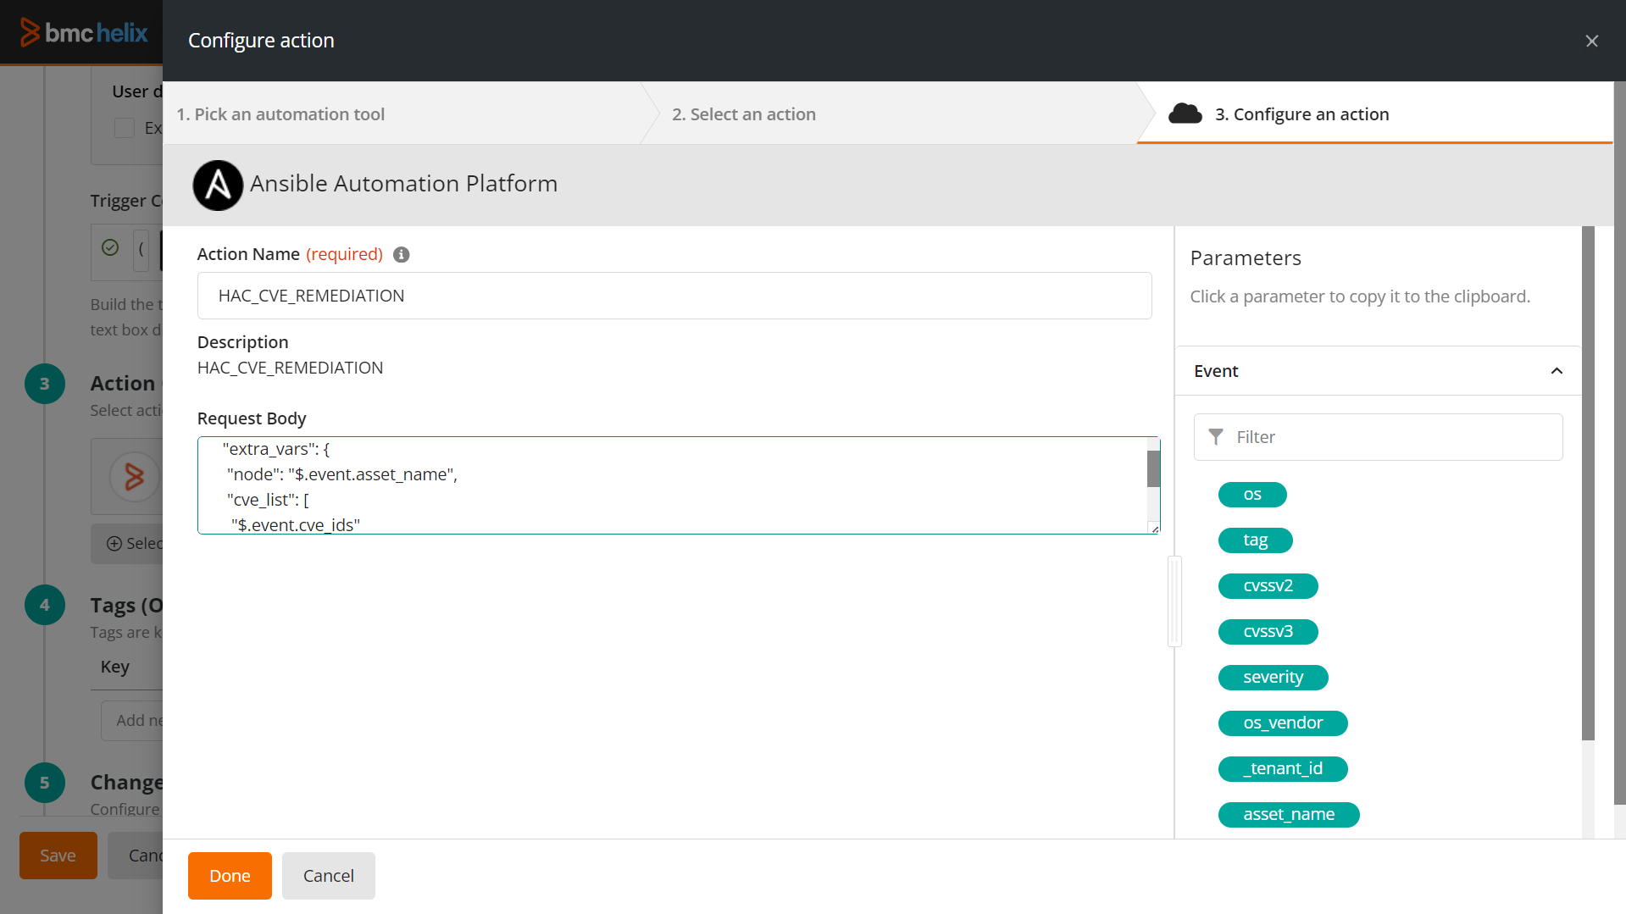This screenshot has height=914, width=1626.
Task: Focus the parameter Filter field
Action: click(x=1378, y=437)
